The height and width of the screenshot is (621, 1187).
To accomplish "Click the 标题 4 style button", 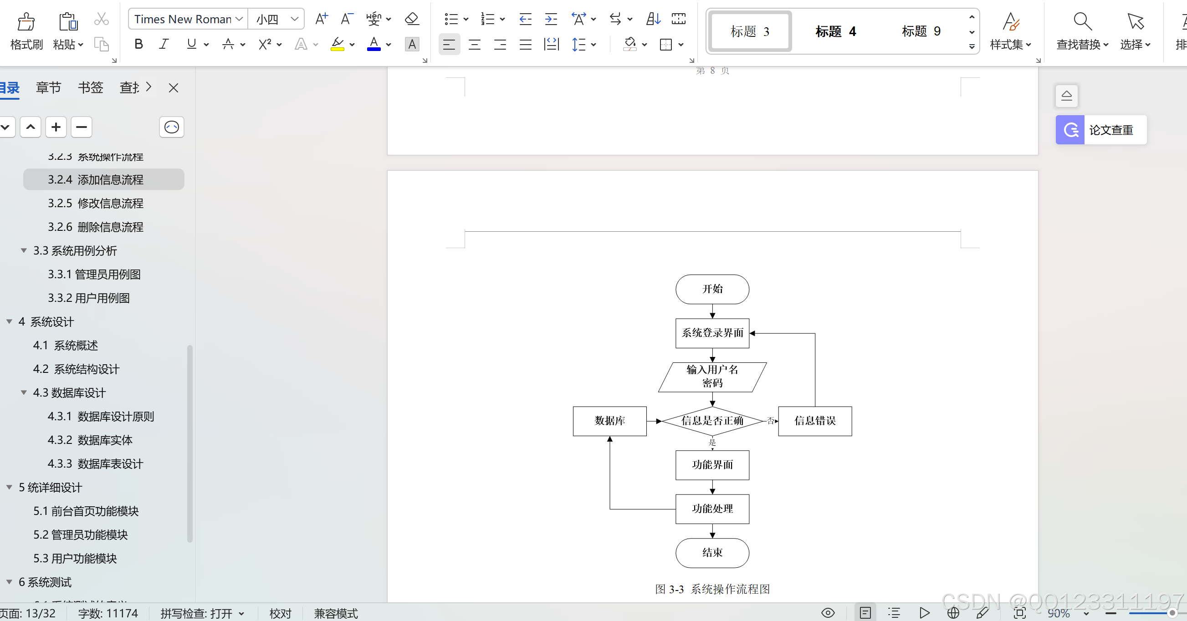I will tap(835, 31).
